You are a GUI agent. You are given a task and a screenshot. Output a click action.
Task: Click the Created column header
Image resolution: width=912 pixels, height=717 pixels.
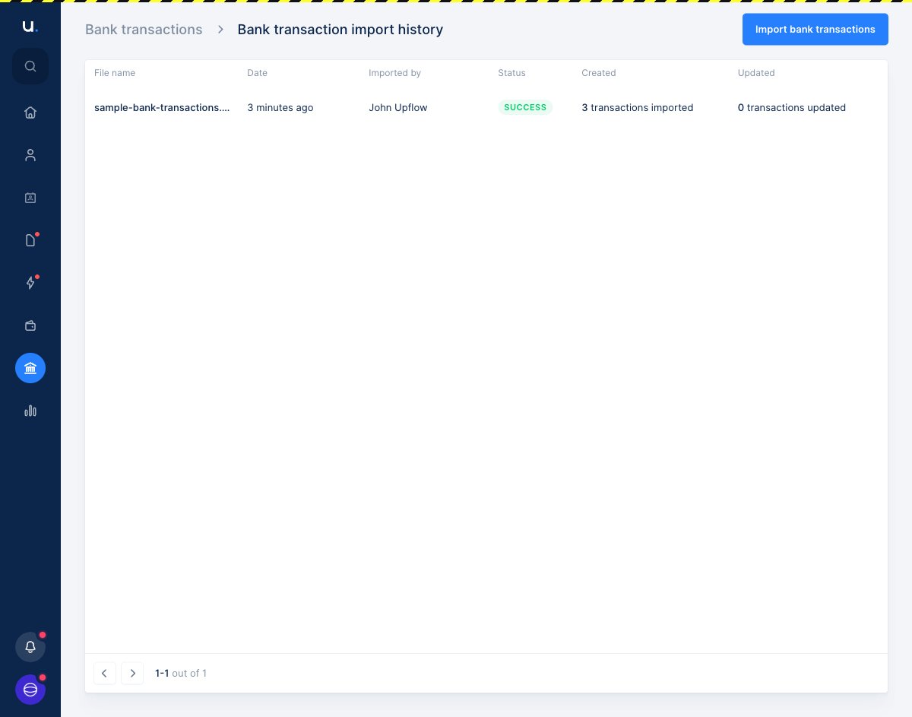(599, 73)
